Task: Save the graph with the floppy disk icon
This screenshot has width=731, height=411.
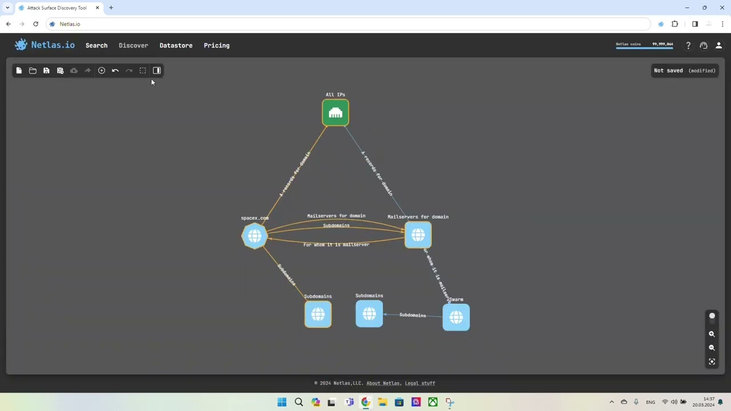Action: click(x=46, y=71)
